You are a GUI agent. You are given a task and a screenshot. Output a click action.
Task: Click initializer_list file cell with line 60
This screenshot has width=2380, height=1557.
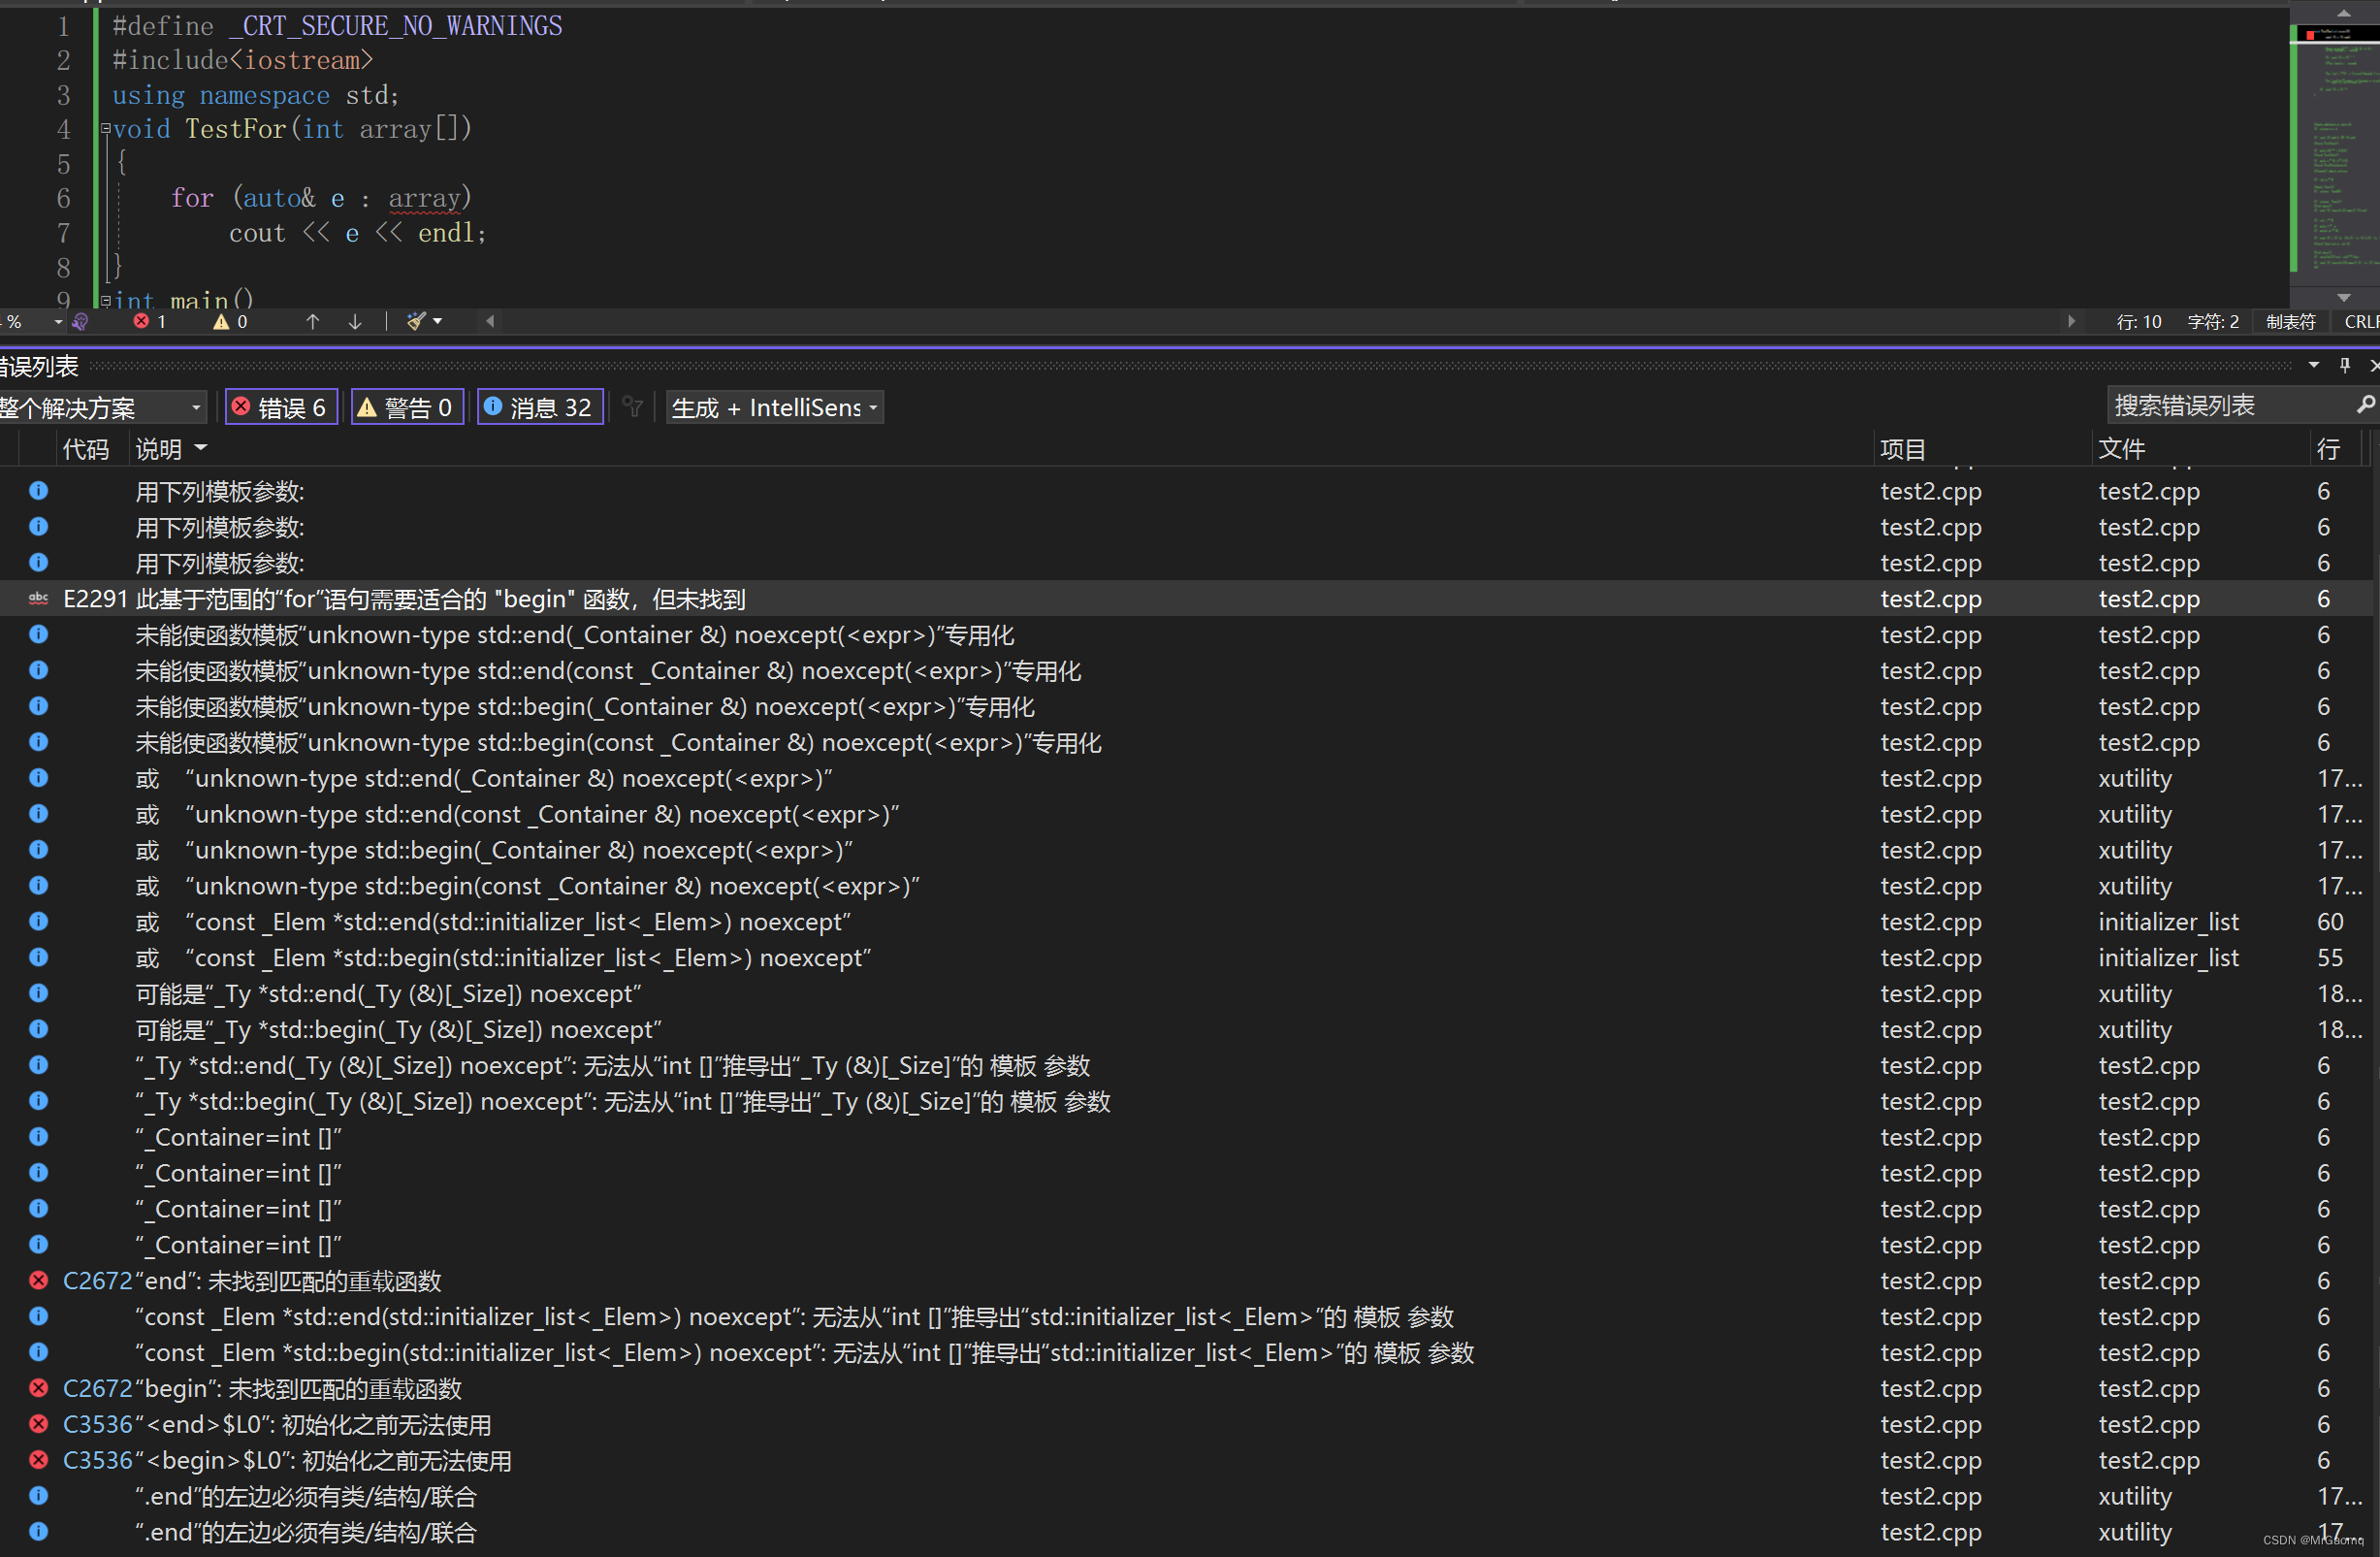coord(2168,921)
